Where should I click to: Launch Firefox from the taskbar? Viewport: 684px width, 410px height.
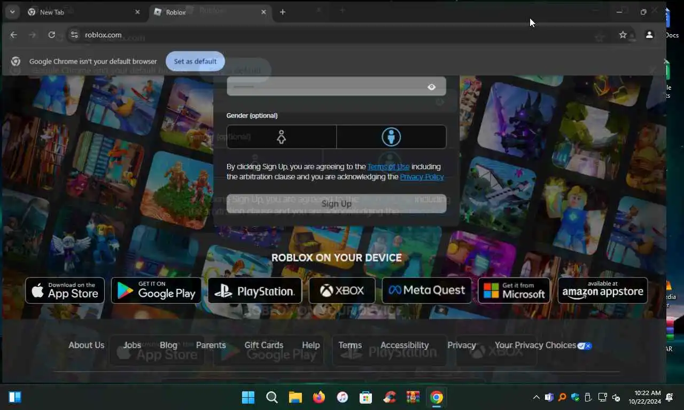pyautogui.click(x=319, y=397)
